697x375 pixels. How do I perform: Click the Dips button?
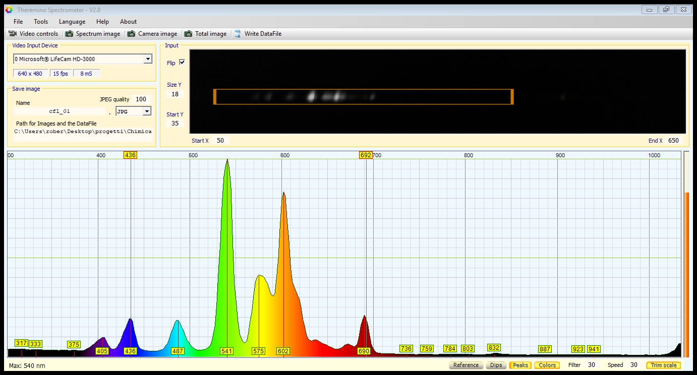496,365
